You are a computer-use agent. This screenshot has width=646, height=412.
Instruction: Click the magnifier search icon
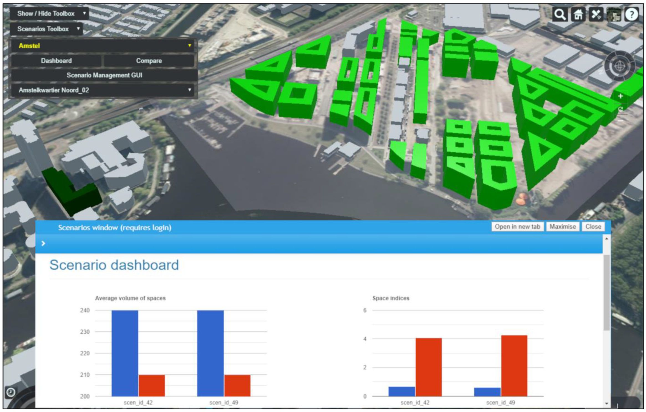(559, 14)
